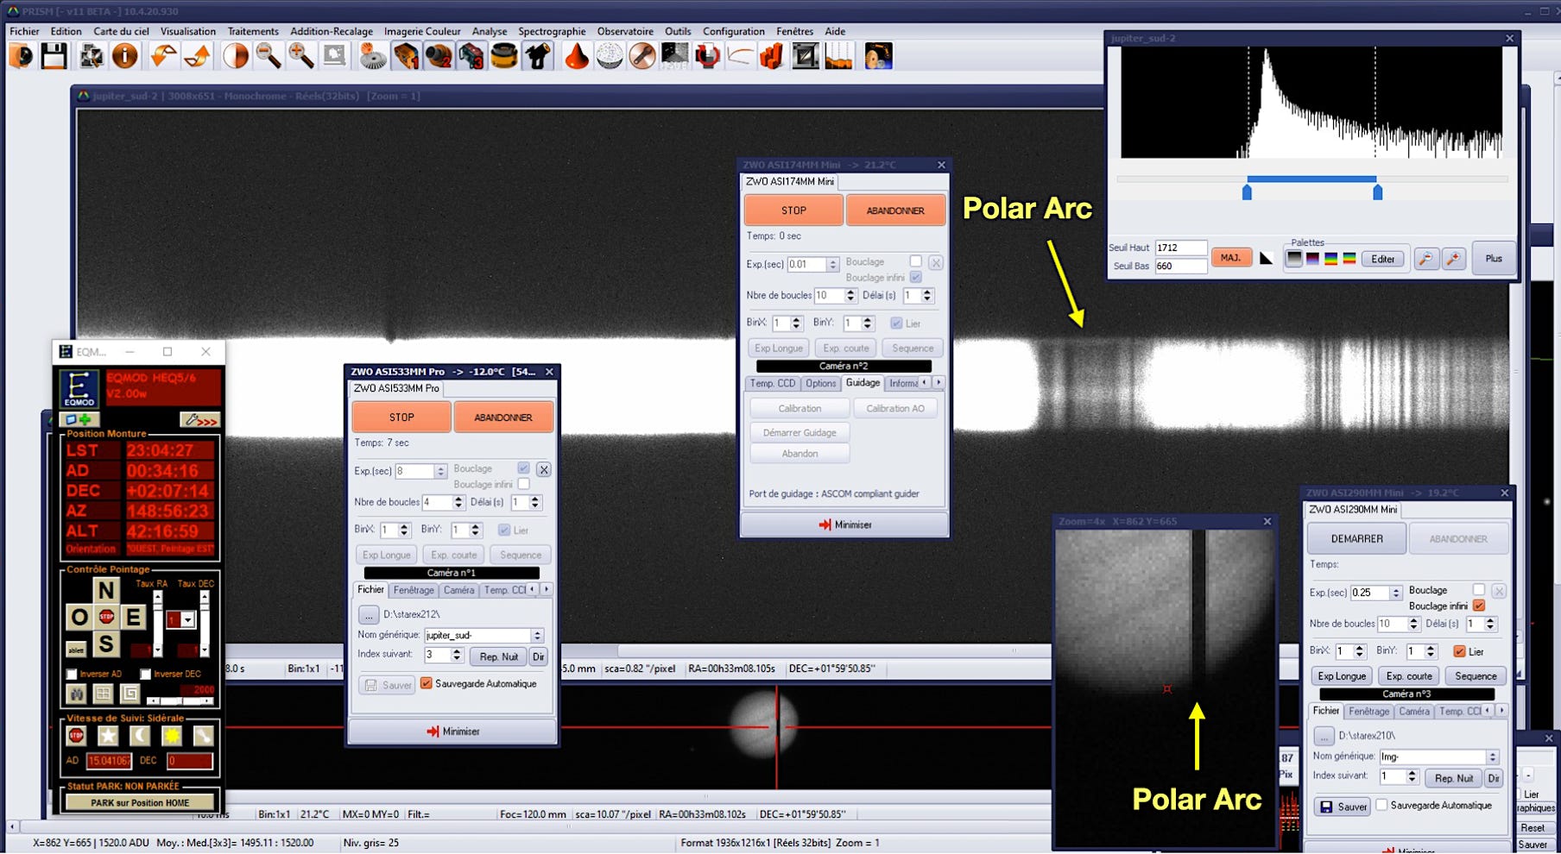Click the floppy disk save icon in toolbar

[x=54, y=57]
